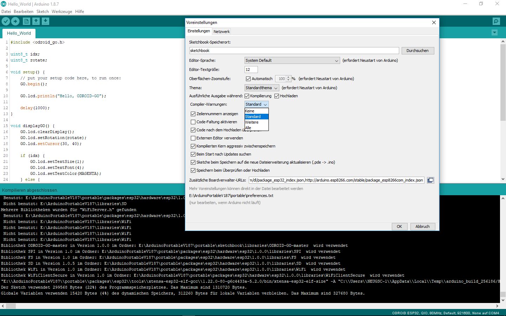Click console horizontal scrollbar right arrow
Screen dimensions: 506x316
(497, 306)
